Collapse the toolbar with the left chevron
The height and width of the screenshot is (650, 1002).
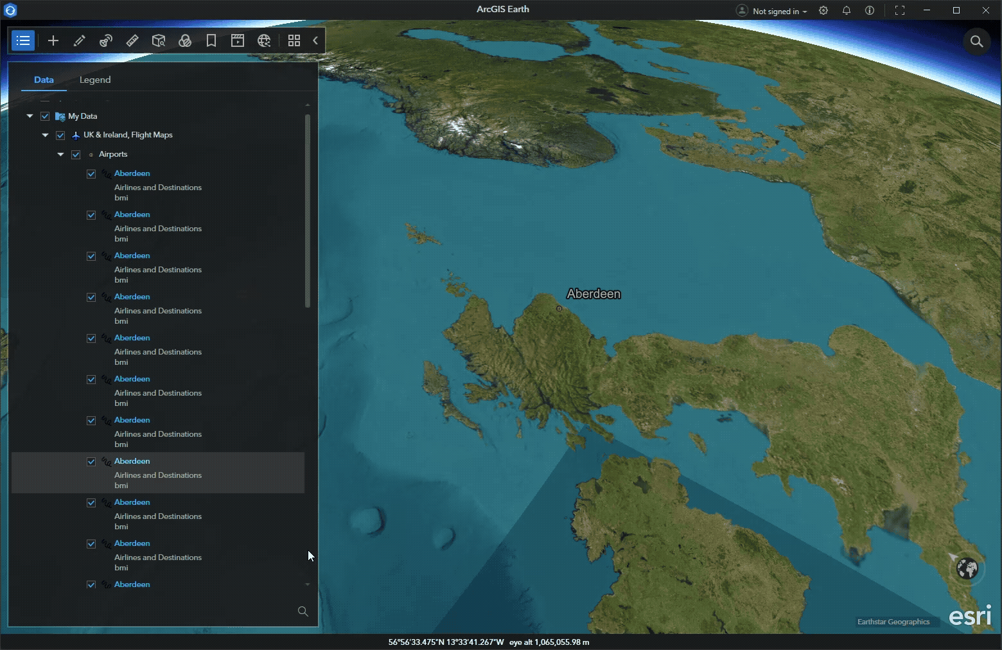coord(315,40)
